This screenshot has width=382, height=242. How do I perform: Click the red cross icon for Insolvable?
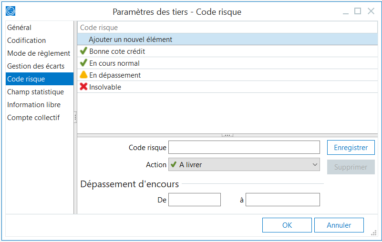tap(83, 87)
